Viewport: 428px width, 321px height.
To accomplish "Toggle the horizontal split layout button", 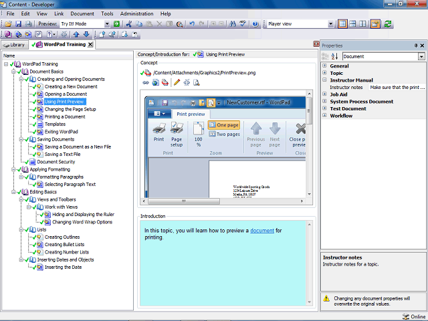I will coord(352,24).
